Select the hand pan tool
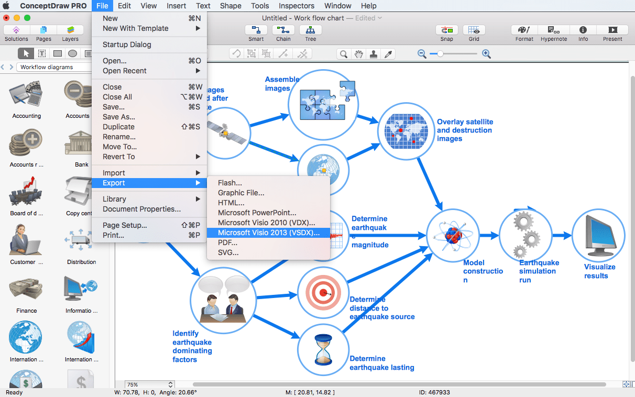This screenshot has width=635, height=397. click(x=358, y=53)
